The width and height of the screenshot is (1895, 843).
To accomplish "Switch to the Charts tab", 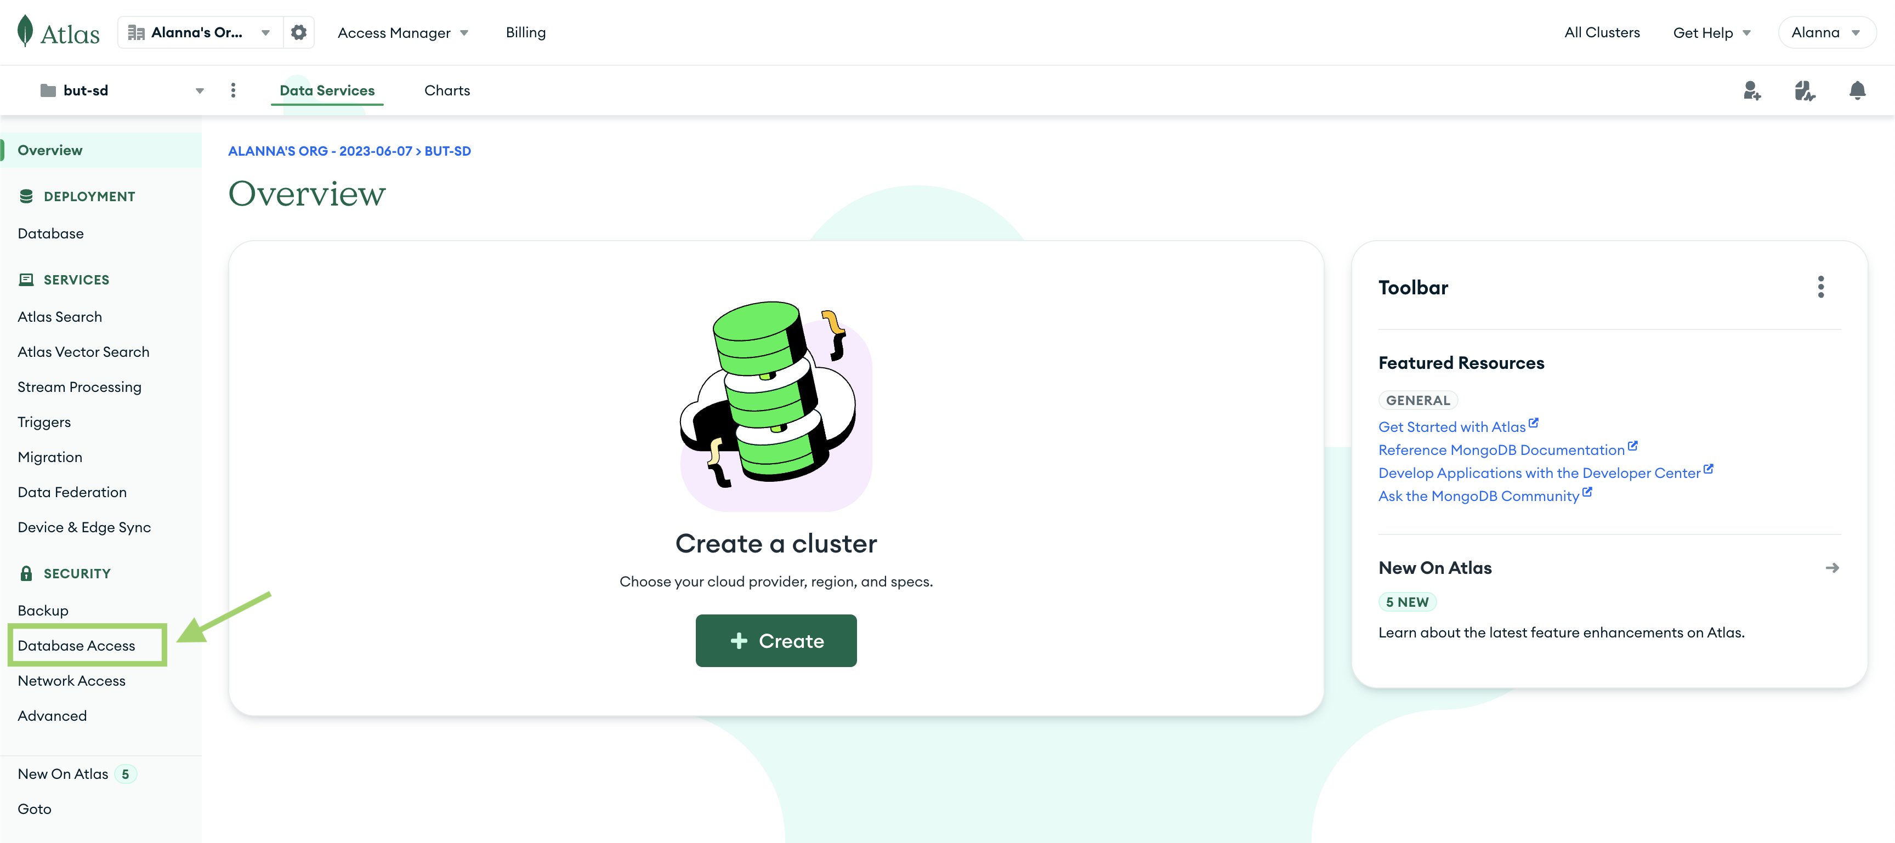I will coord(446,90).
